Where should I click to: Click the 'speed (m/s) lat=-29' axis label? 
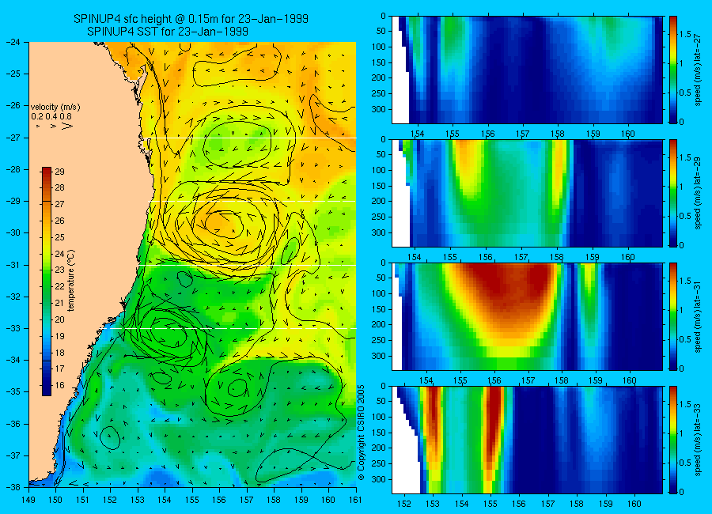pyautogui.click(x=699, y=193)
